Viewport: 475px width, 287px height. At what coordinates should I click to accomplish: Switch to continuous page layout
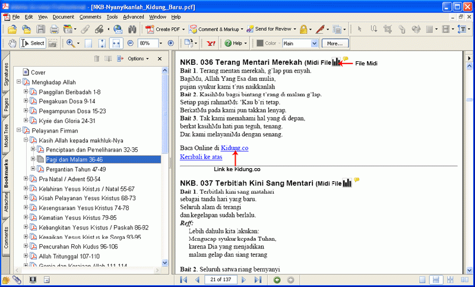(435, 280)
